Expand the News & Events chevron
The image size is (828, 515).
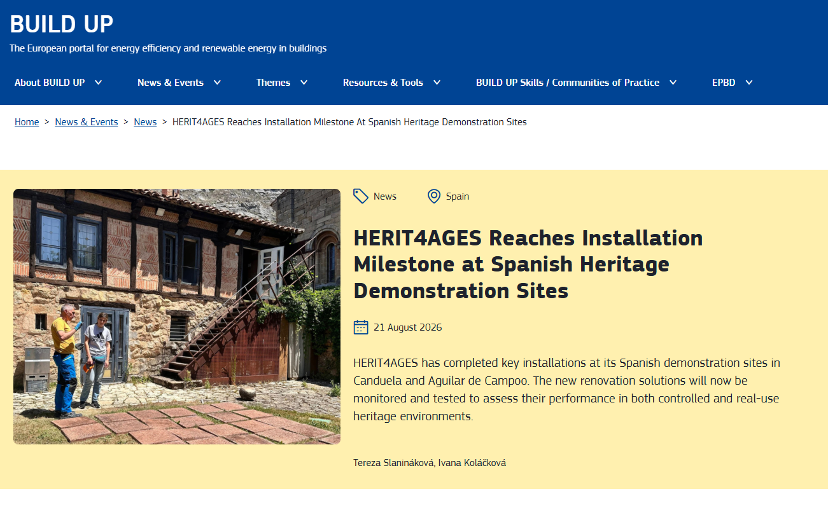coord(217,83)
